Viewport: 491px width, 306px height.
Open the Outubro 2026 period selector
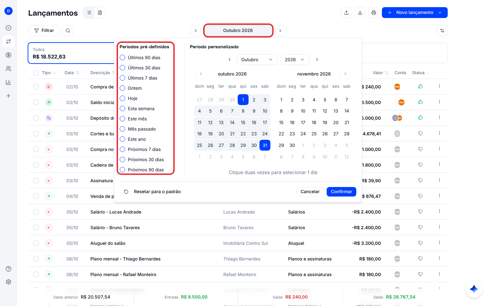[x=238, y=31]
